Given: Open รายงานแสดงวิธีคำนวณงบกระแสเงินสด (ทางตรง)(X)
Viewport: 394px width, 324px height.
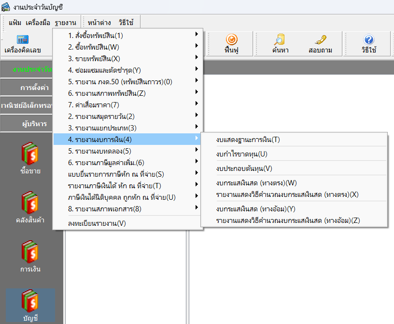Looking at the screenshot, I should (294, 194).
